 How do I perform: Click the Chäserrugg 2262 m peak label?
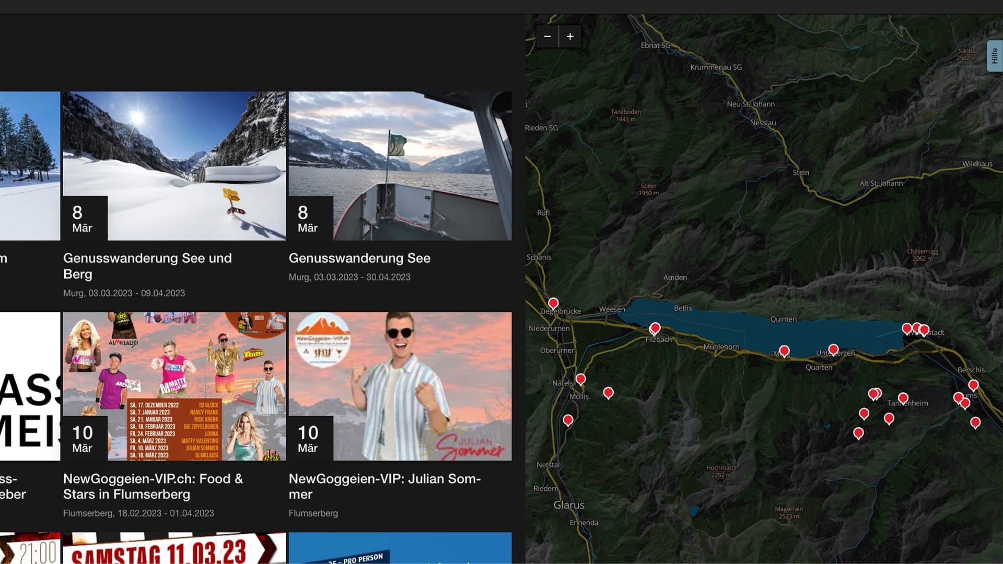coord(923,255)
